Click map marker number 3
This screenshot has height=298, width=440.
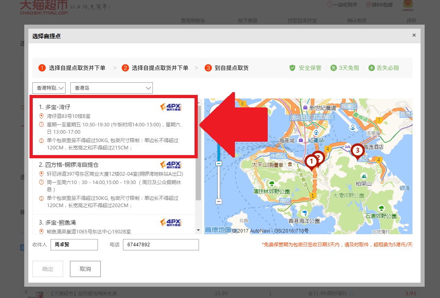pyautogui.click(x=357, y=151)
